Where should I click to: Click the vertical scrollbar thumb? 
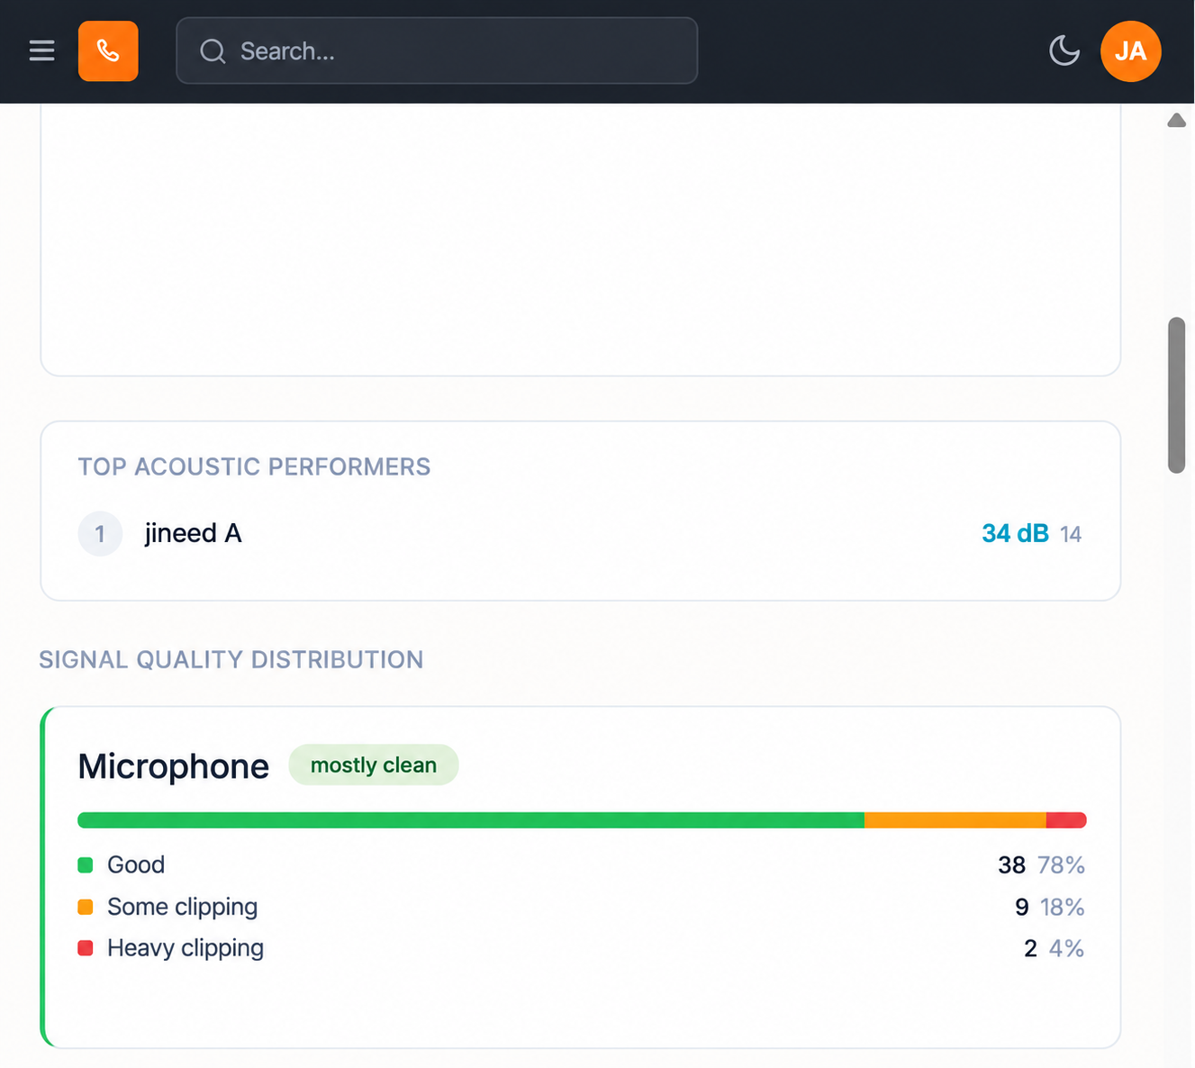(x=1176, y=394)
